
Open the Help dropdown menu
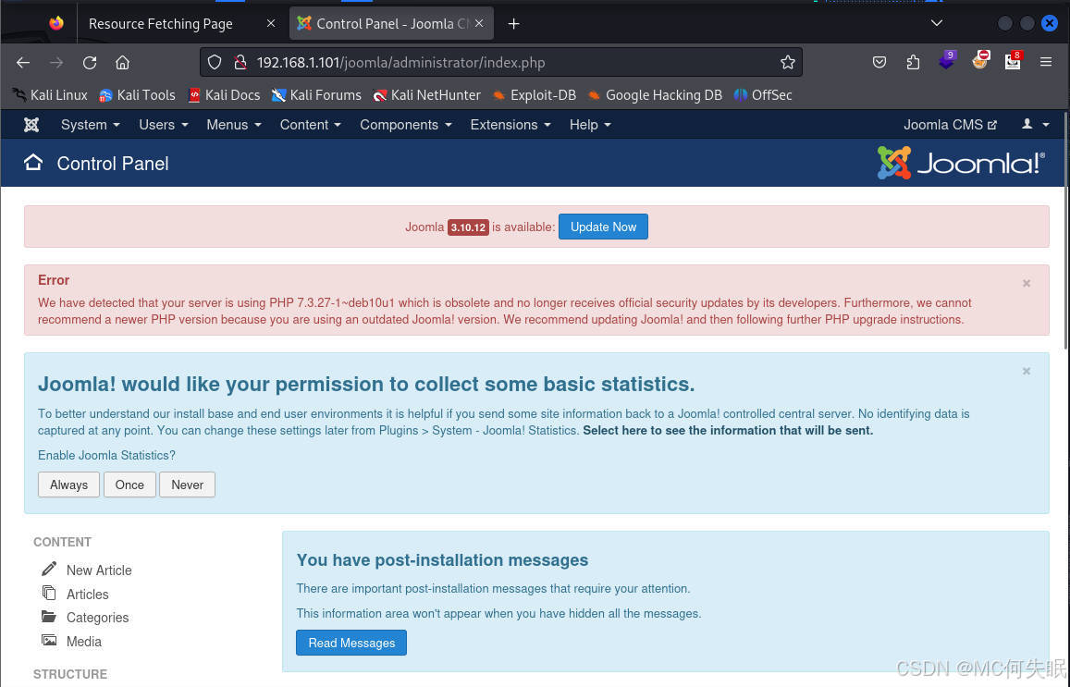coord(590,125)
